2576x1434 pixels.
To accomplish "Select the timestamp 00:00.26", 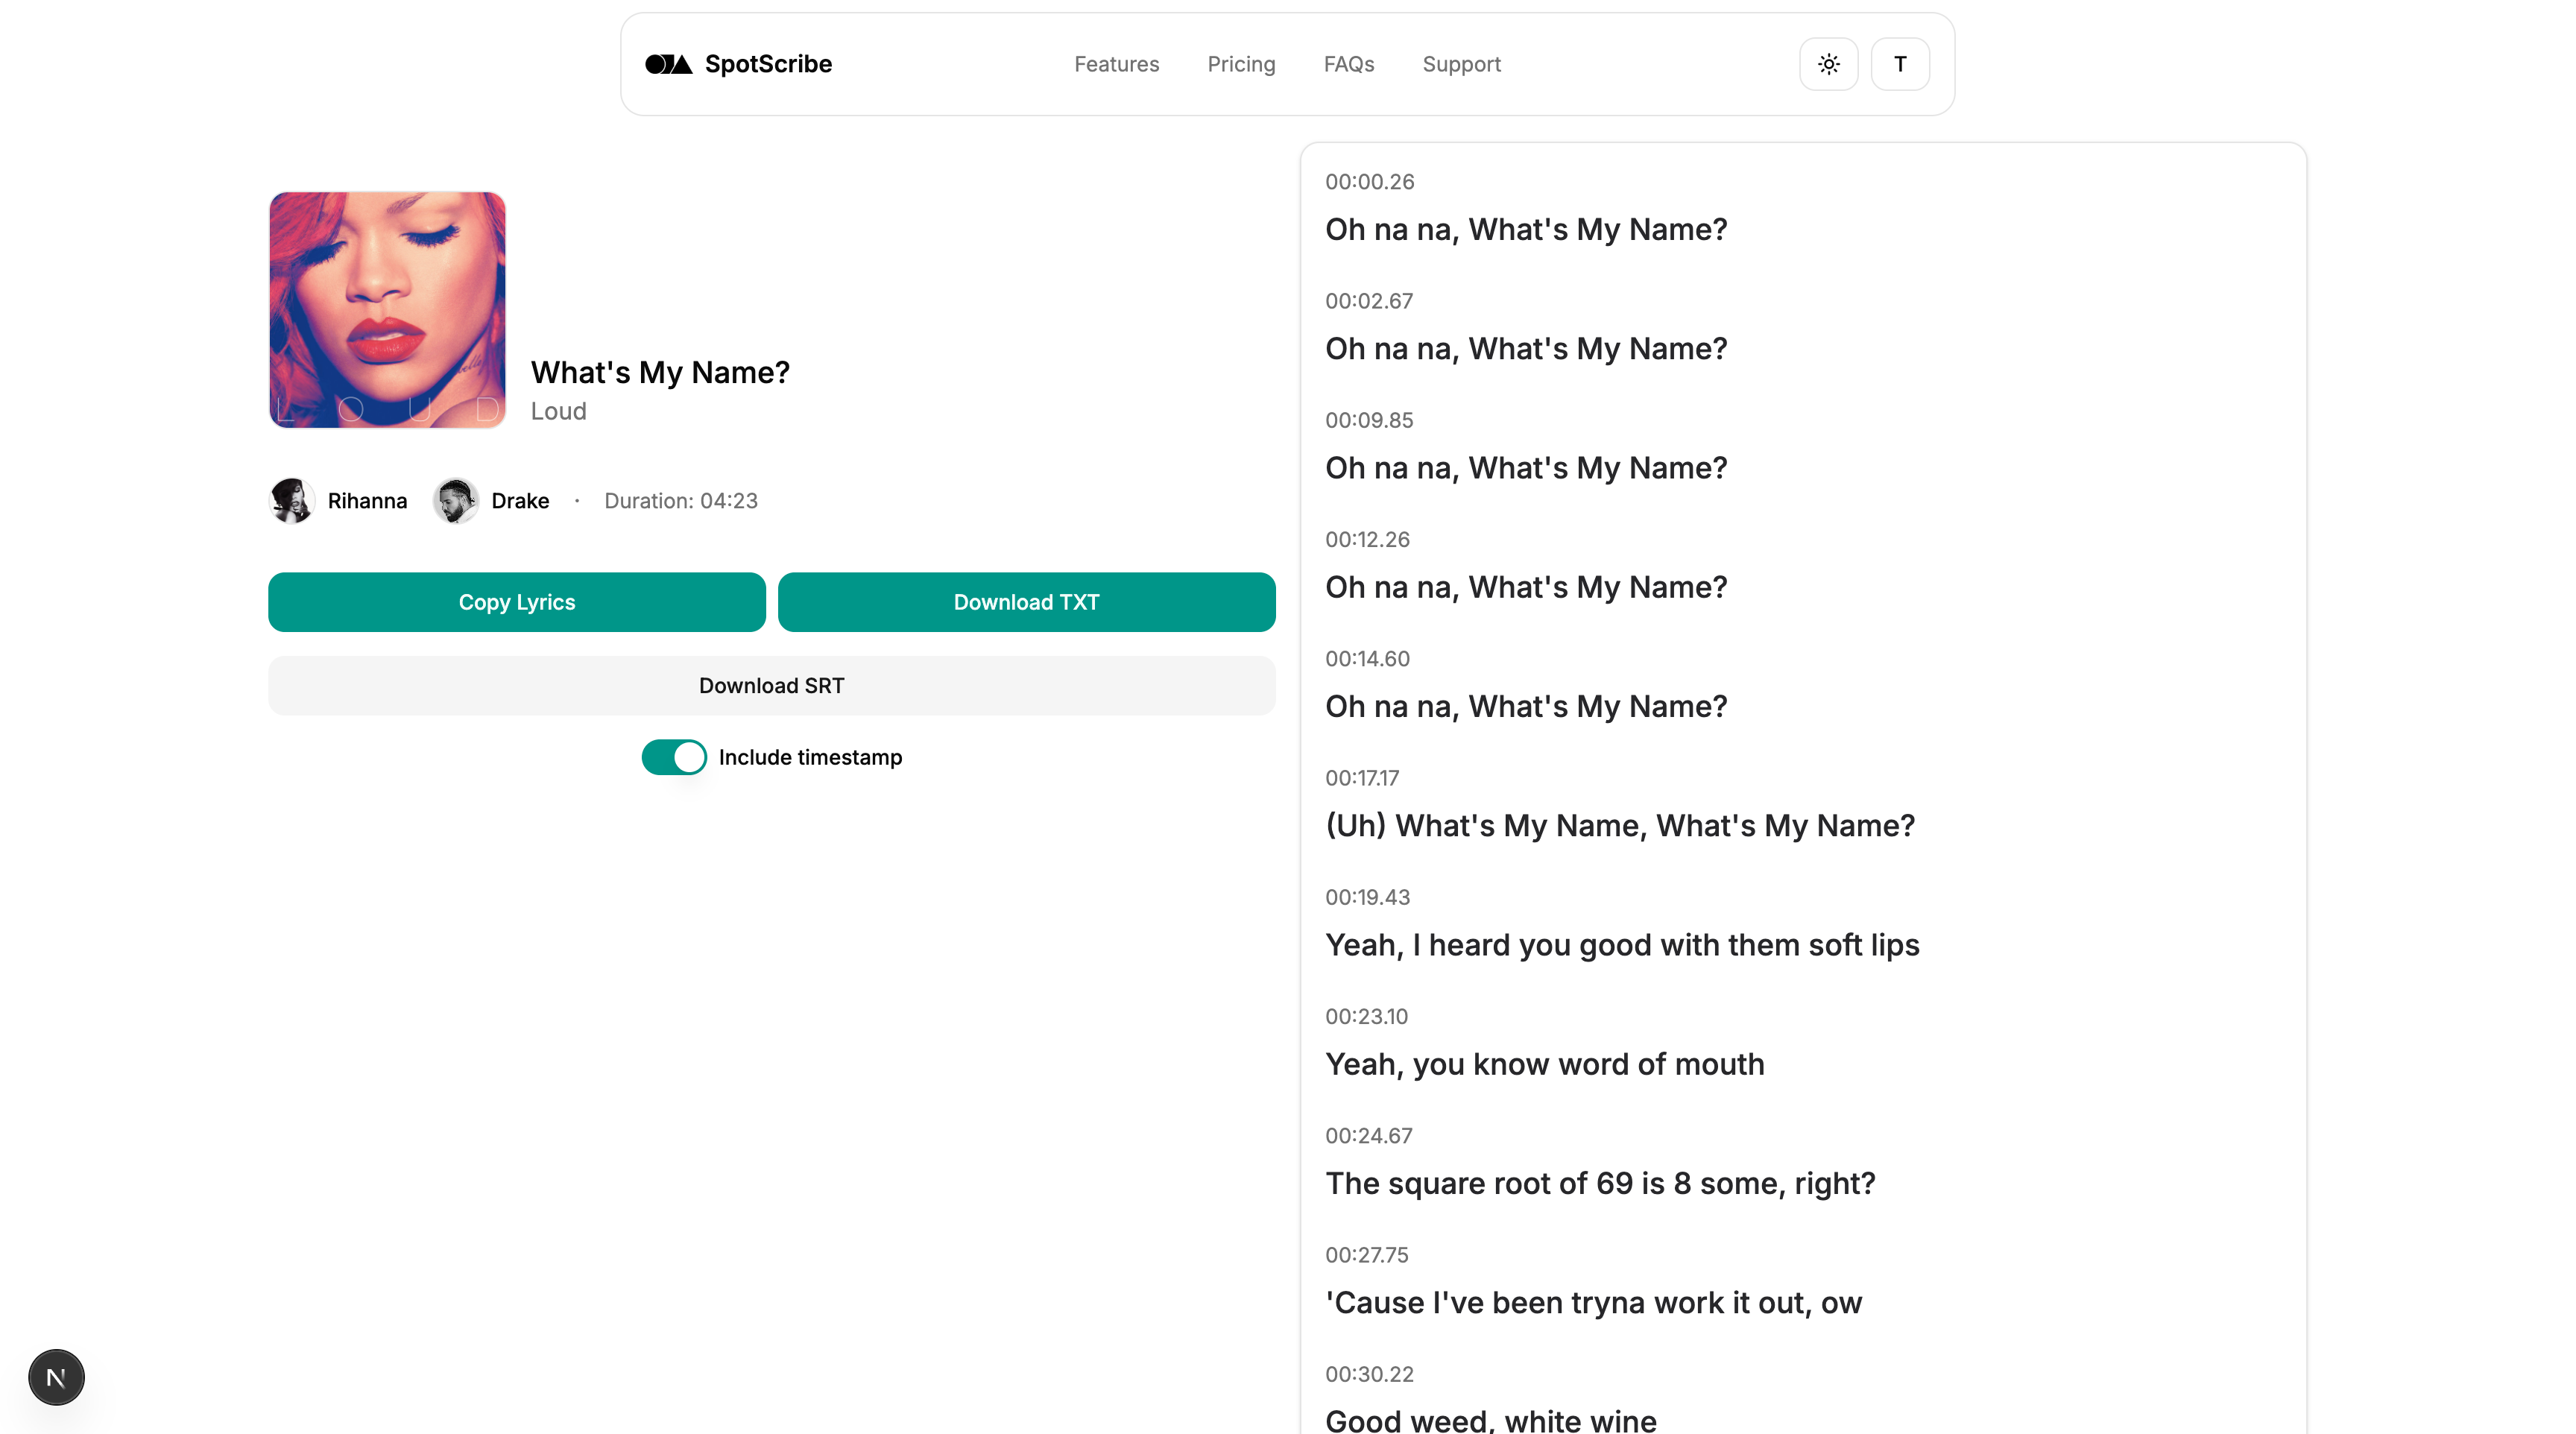I will point(1369,181).
